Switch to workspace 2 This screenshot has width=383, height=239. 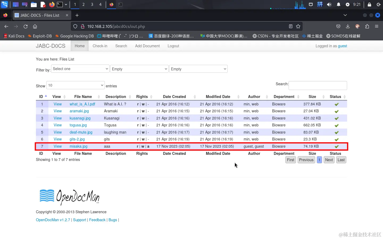tap(84, 5)
